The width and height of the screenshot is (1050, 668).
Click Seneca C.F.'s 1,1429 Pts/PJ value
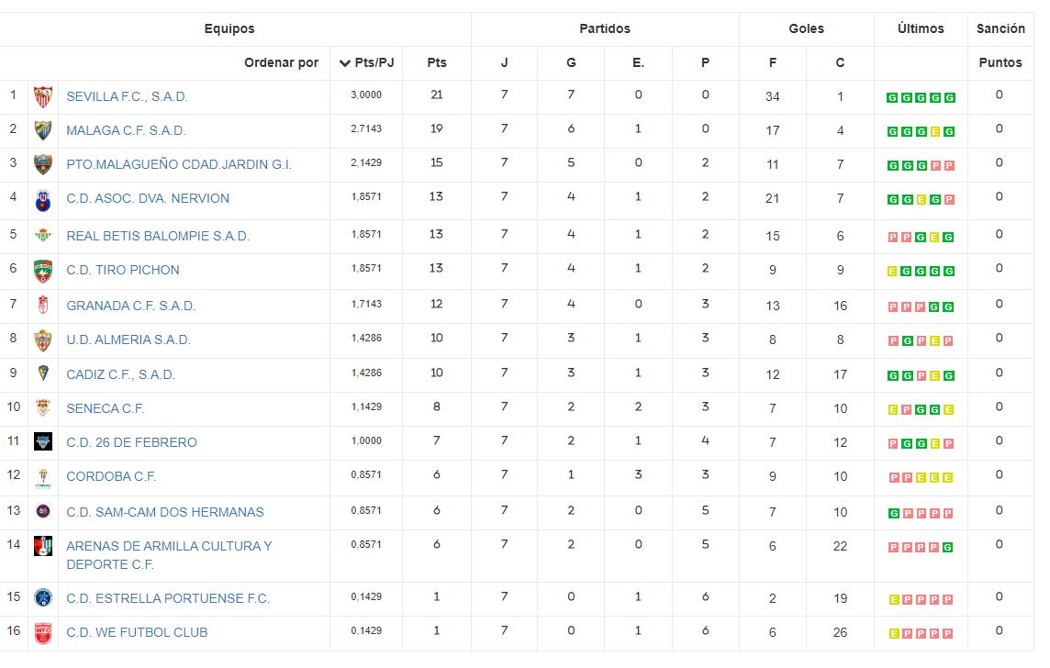point(366,407)
